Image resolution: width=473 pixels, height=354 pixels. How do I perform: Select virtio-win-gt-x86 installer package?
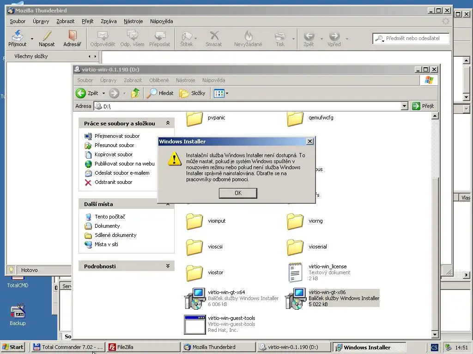coord(332,298)
